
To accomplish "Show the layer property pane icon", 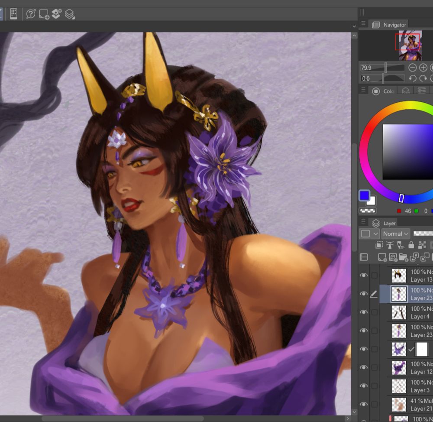I will tap(364, 257).
